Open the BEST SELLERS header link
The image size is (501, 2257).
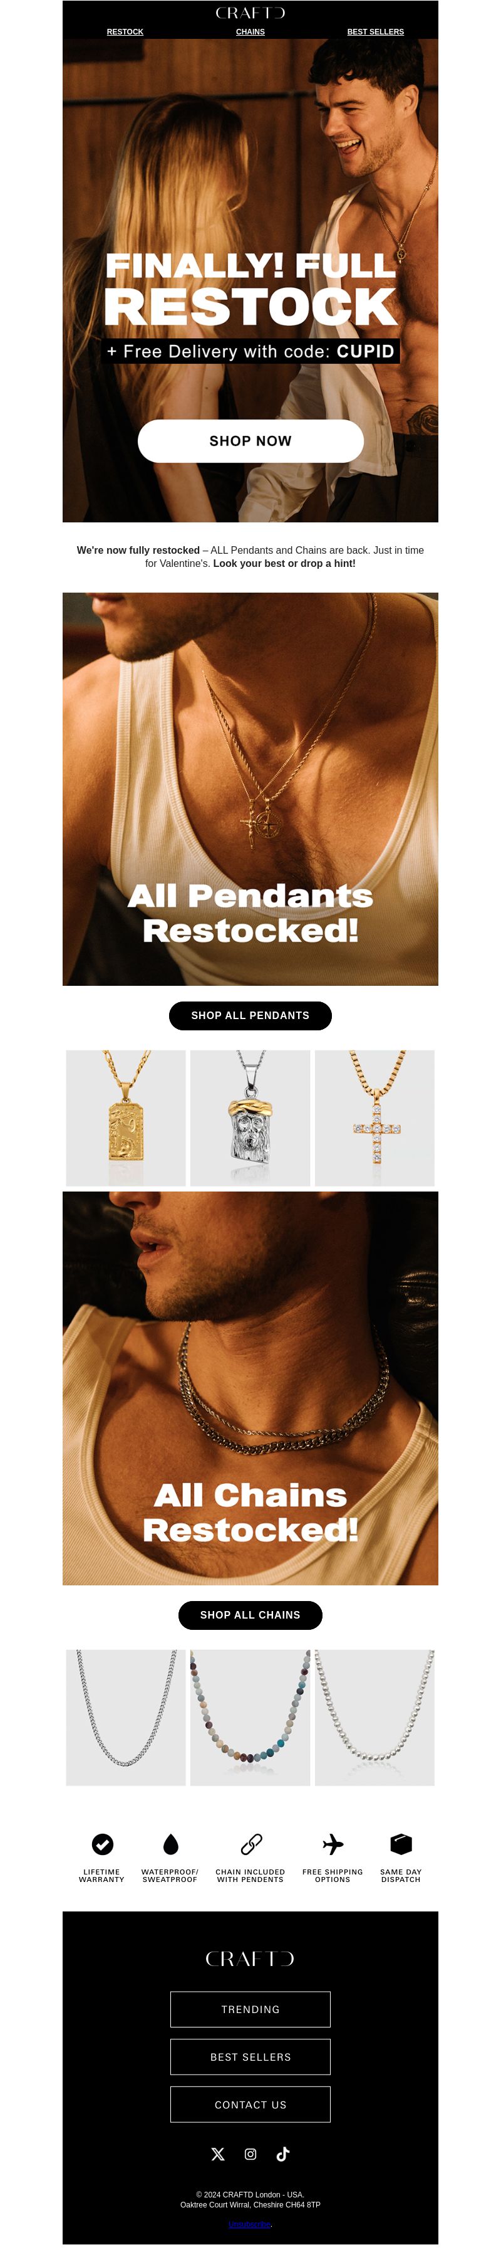tap(376, 31)
